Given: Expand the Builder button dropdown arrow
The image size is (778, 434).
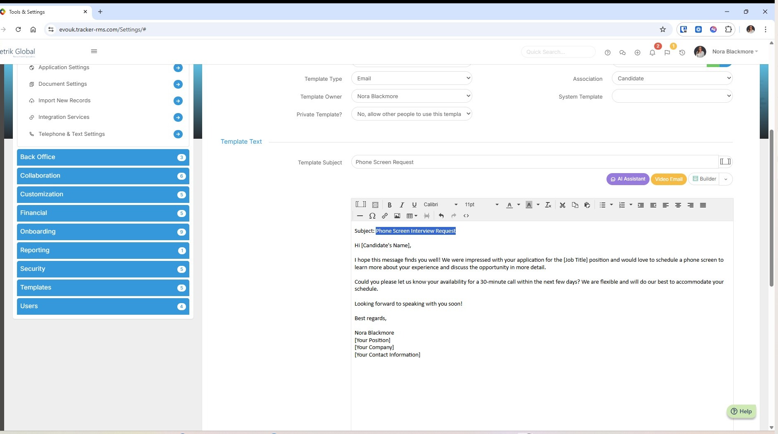Looking at the screenshot, I should point(726,179).
